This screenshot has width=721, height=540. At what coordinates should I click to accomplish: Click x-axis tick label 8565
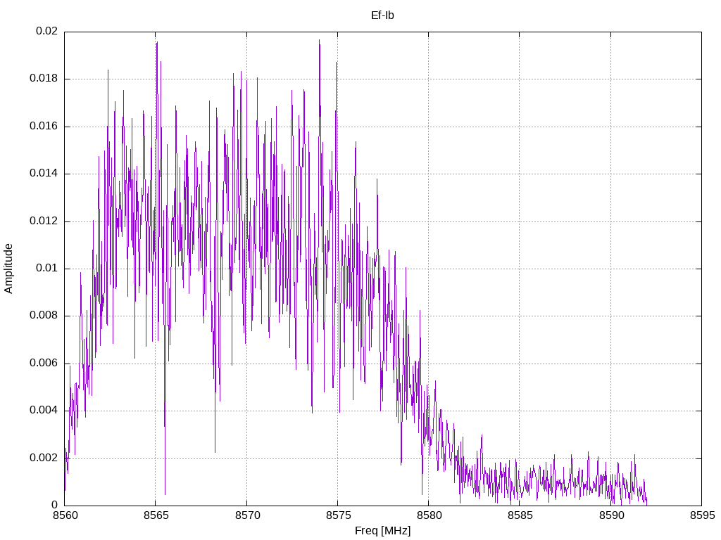tap(156, 515)
